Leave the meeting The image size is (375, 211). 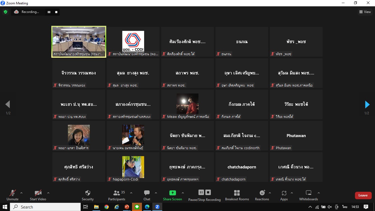tap(363, 195)
